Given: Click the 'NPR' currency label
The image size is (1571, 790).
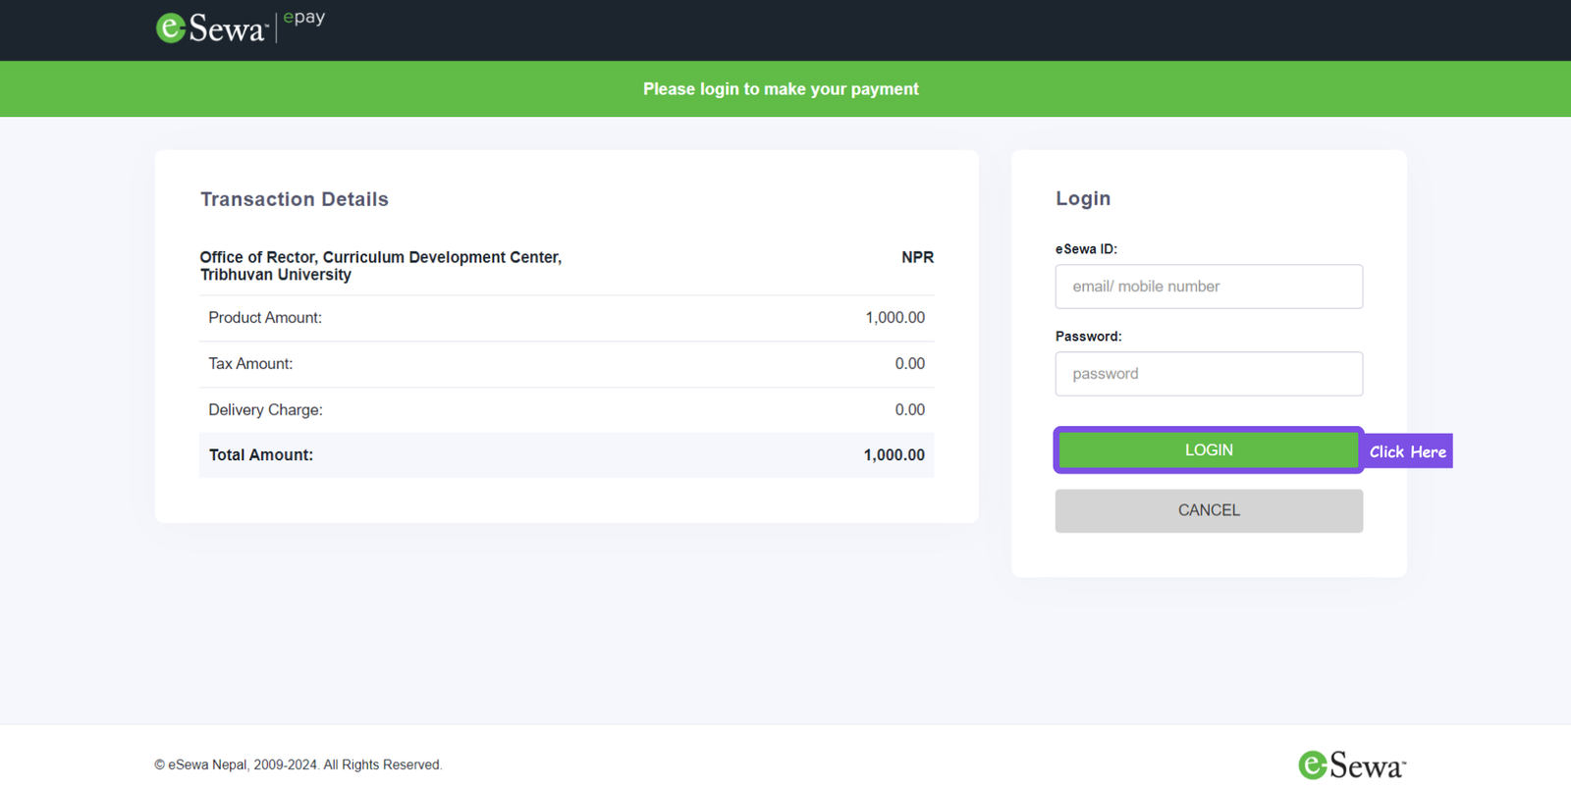Looking at the screenshot, I should pos(917,257).
